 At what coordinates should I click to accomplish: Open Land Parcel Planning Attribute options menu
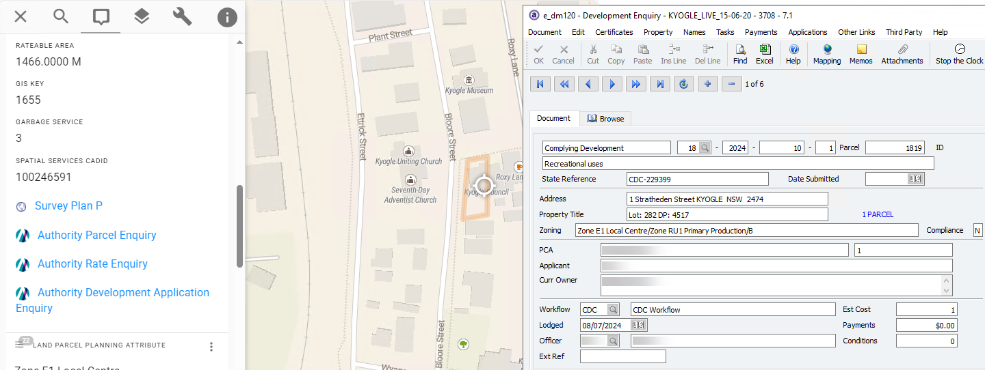[211, 347]
